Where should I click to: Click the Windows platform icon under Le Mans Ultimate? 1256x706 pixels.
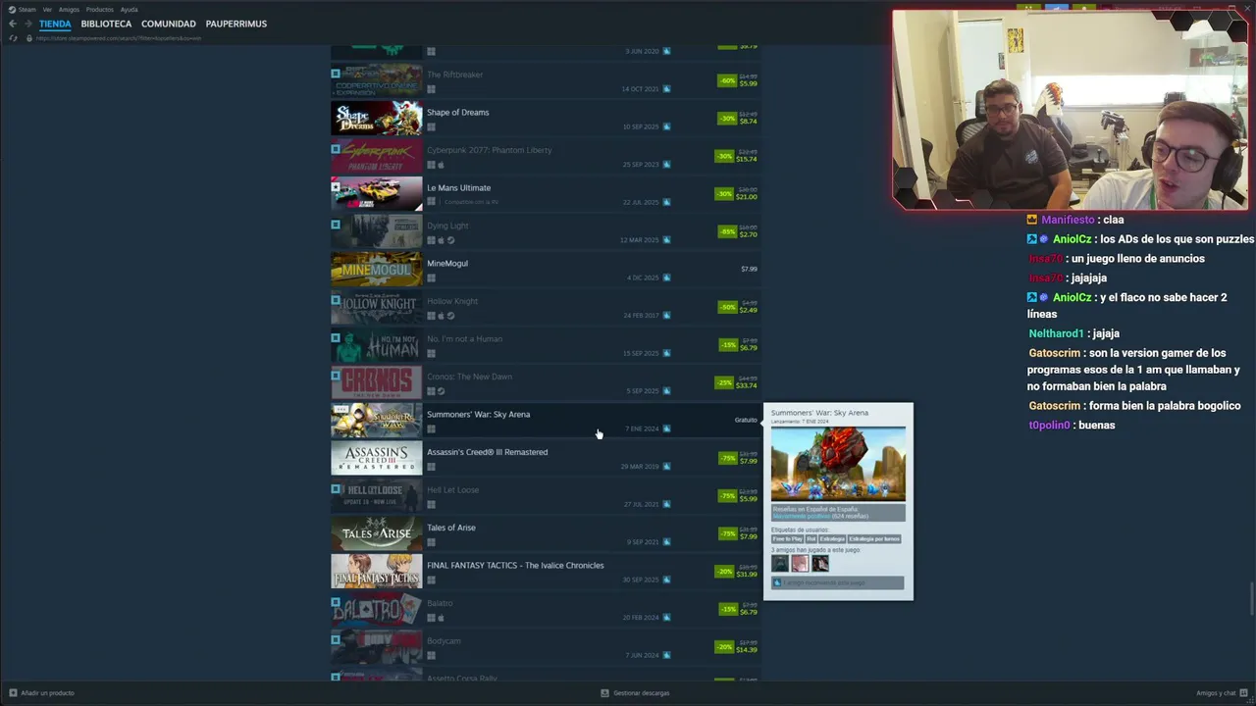(431, 202)
